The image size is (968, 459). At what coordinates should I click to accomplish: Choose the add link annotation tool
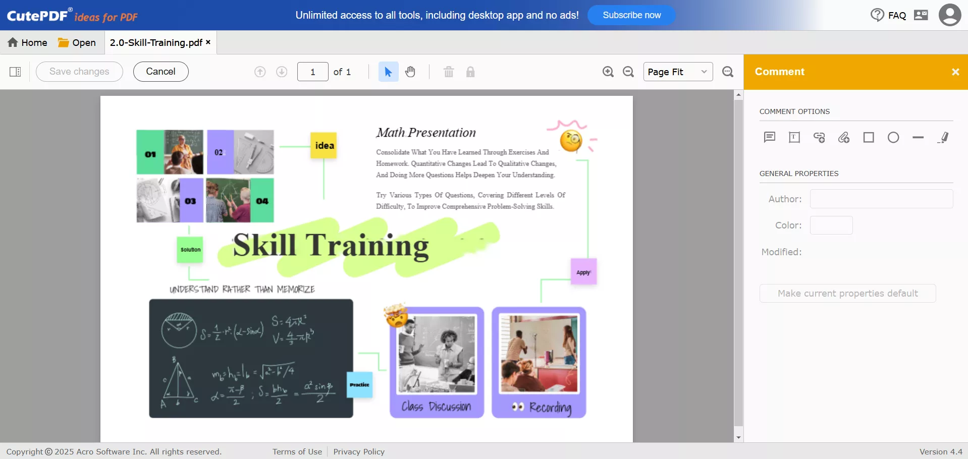pos(819,137)
